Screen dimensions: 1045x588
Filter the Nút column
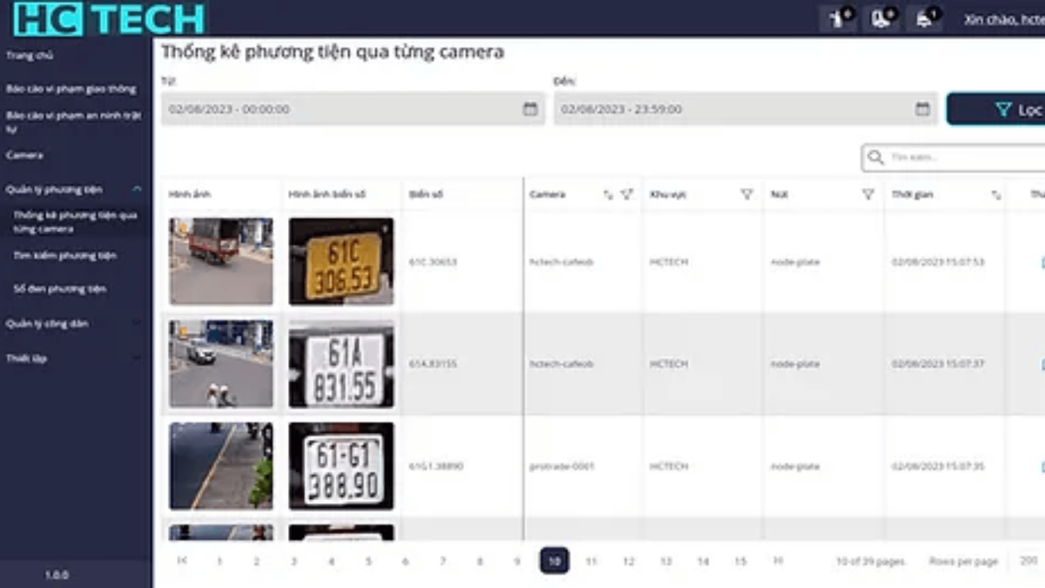click(868, 194)
